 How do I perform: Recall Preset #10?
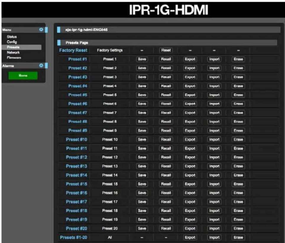click(166, 139)
